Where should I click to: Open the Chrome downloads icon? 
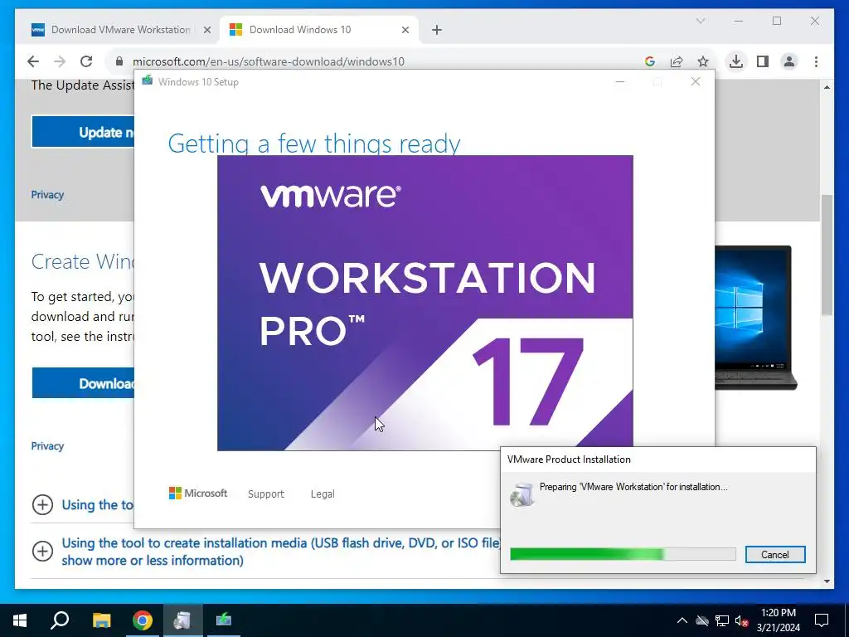[736, 61]
